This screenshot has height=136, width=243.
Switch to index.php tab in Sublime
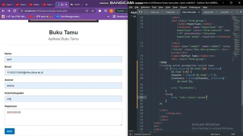tap(170, 12)
